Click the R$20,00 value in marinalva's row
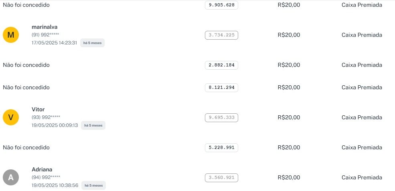The height and width of the screenshot is (191, 395). pyautogui.click(x=289, y=35)
